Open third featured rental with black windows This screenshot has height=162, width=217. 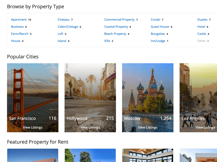148,155
